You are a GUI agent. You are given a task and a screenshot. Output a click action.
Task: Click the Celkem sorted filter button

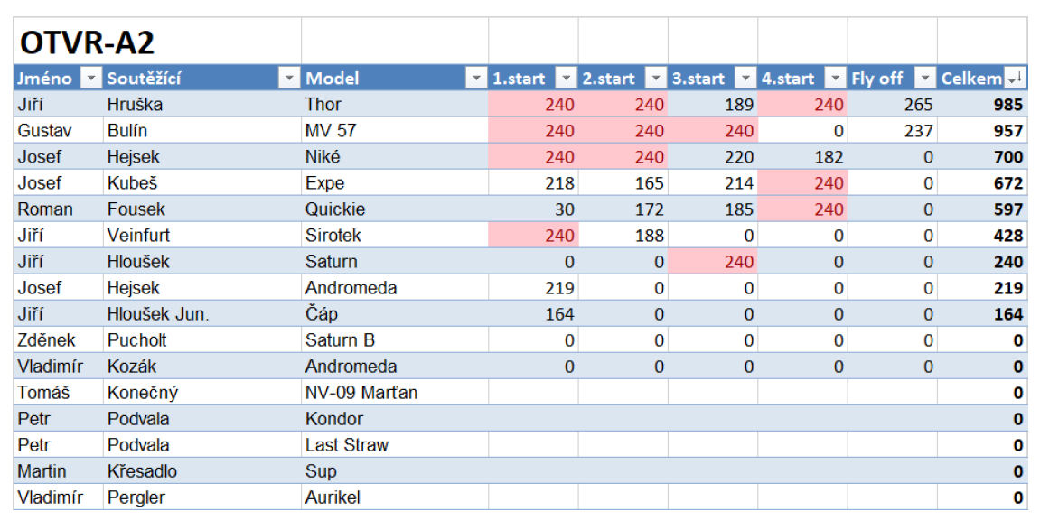click(x=1015, y=79)
